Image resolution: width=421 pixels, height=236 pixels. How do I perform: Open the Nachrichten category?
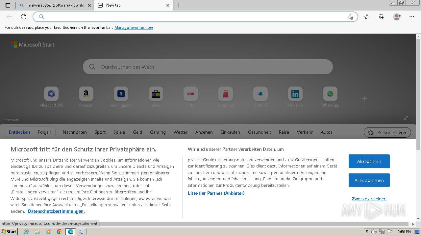click(x=75, y=132)
